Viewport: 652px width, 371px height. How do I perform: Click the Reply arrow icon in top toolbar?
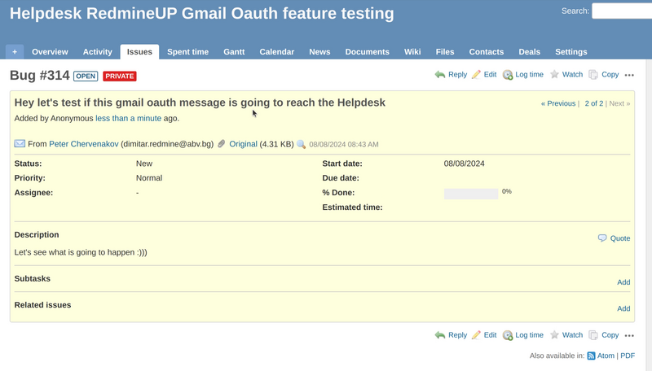pos(440,75)
